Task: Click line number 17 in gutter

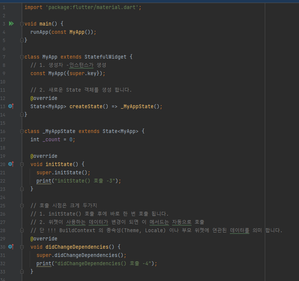Action: pos(3,140)
